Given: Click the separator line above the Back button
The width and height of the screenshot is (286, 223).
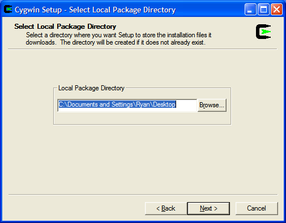Looking at the screenshot, I should (x=143, y=195).
